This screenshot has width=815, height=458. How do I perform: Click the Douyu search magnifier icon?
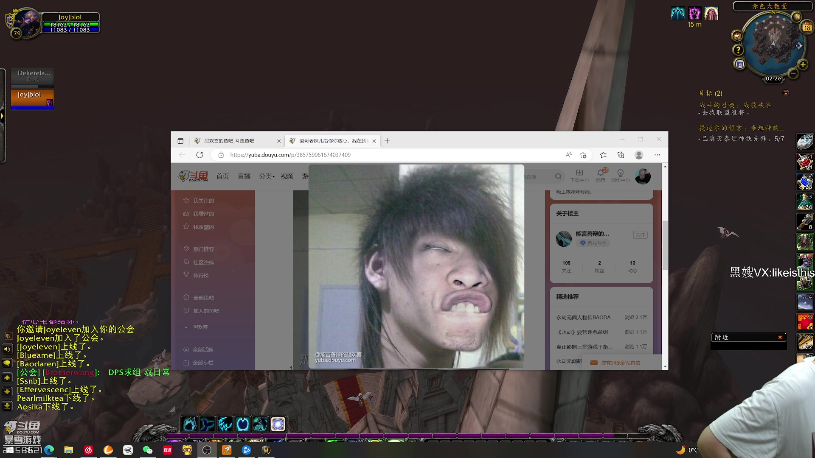tap(558, 176)
